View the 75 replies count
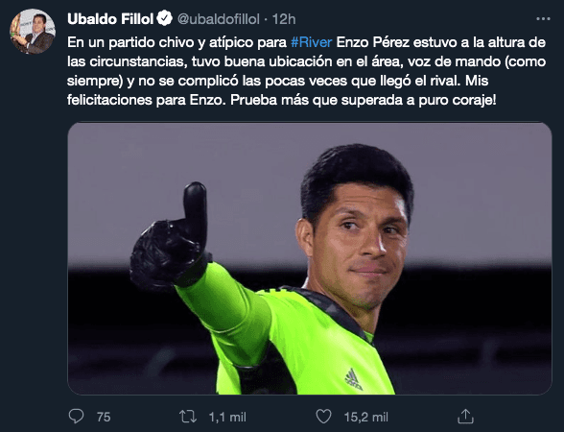 [104, 417]
